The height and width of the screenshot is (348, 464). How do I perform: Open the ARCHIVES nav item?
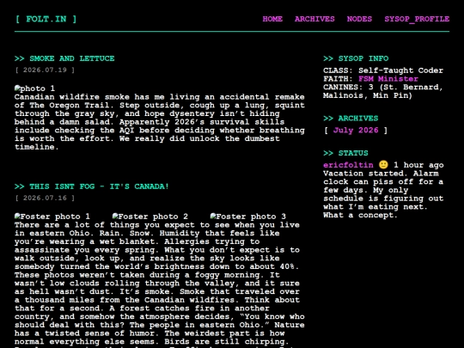(314, 19)
